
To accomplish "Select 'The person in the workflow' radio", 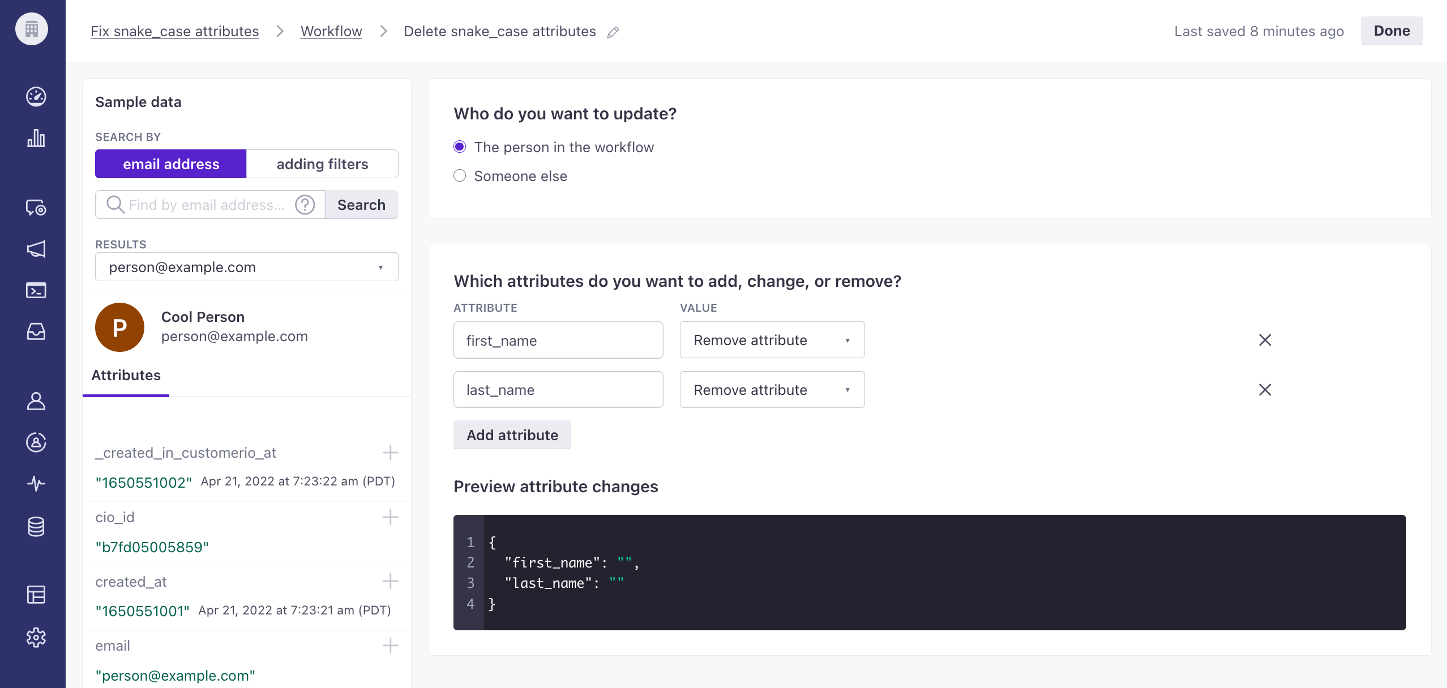I will pyautogui.click(x=460, y=147).
